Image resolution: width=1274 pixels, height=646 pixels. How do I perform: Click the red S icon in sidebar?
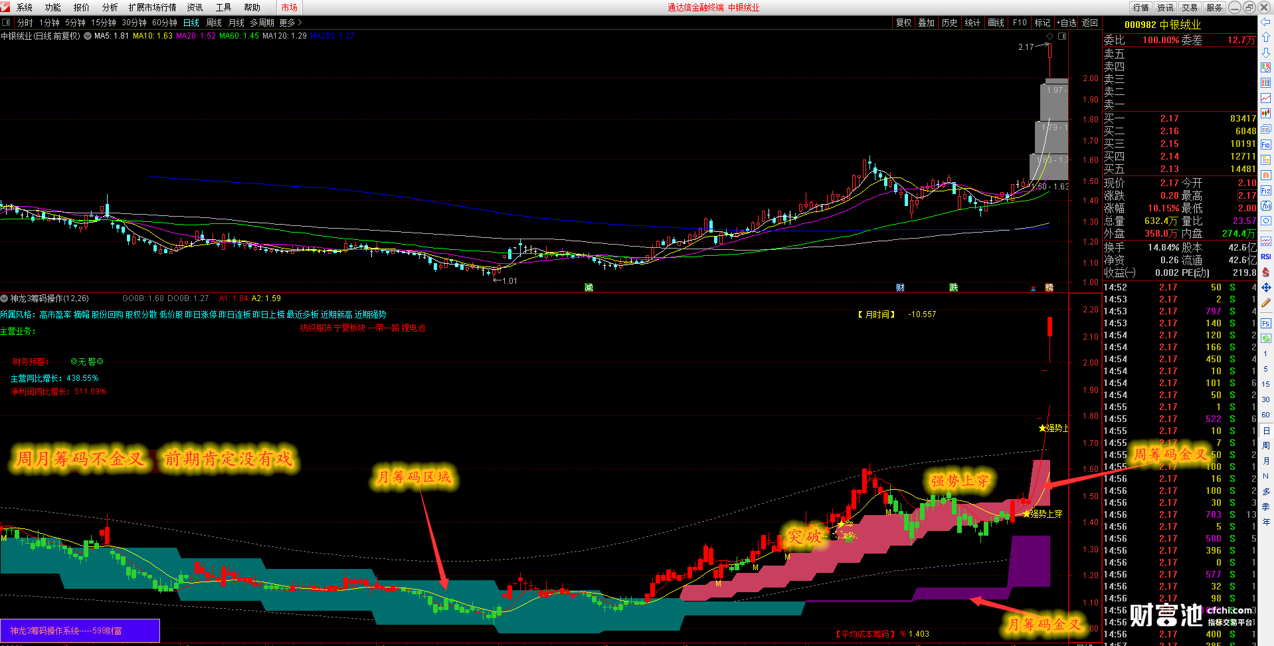click(x=1266, y=272)
